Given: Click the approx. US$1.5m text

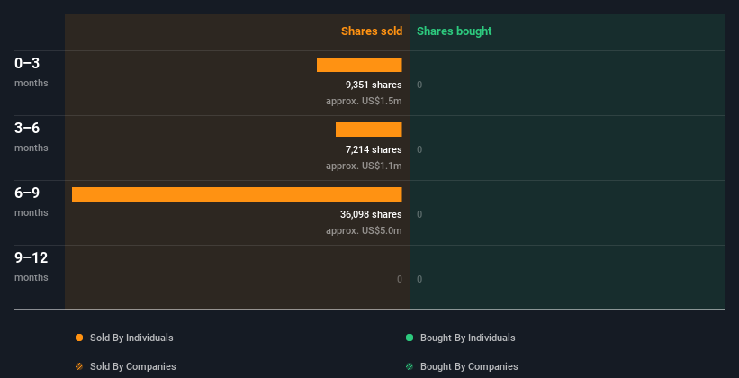Looking at the screenshot, I should pyautogui.click(x=364, y=101).
